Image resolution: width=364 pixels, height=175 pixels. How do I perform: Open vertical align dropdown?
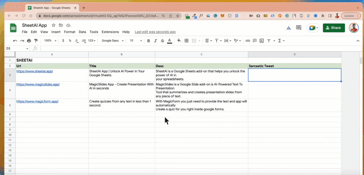pos(218,41)
